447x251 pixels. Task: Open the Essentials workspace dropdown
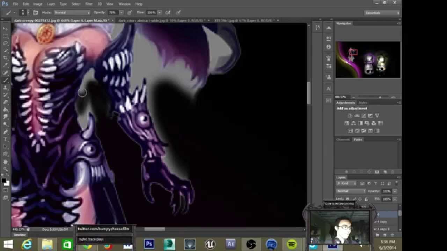point(382,13)
